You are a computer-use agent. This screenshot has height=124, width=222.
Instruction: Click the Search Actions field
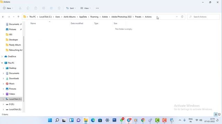(203, 17)
